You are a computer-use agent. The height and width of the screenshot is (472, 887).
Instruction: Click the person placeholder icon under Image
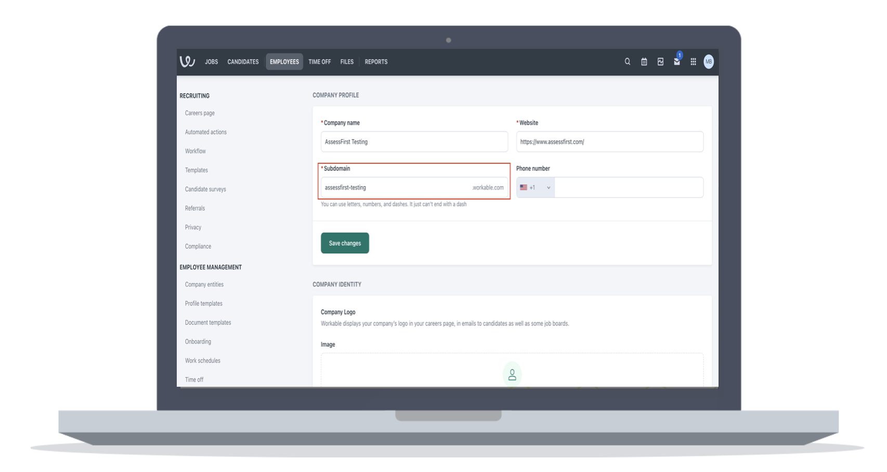pos(512,374)
